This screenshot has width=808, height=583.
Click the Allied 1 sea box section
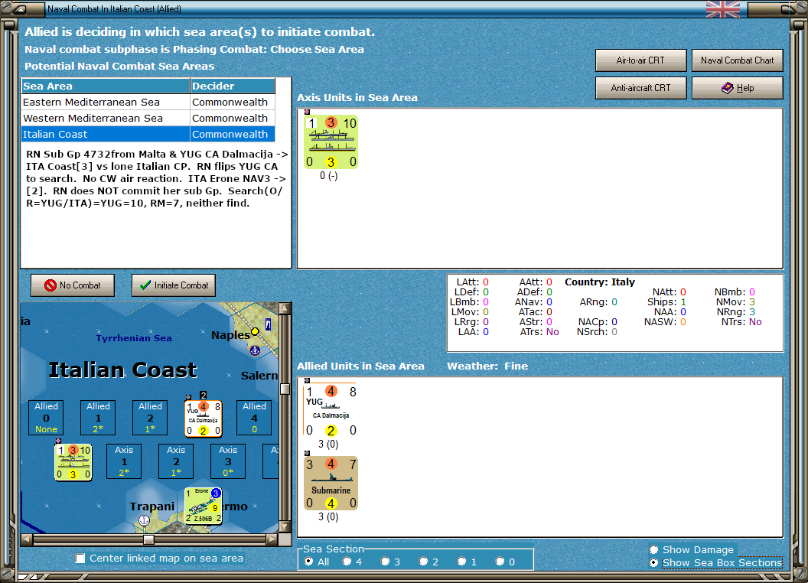click(98, 418)
